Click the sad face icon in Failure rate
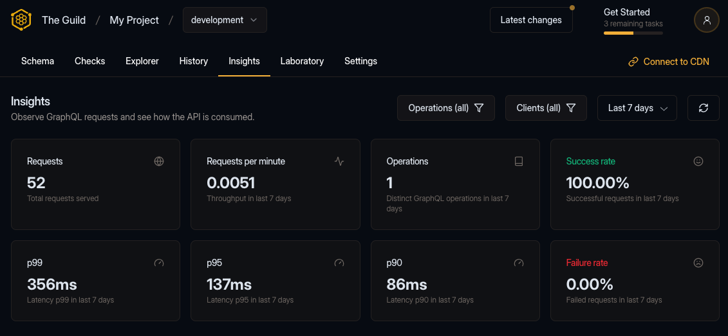This screenshot has width=728, height=336. [x=698, y=263]
